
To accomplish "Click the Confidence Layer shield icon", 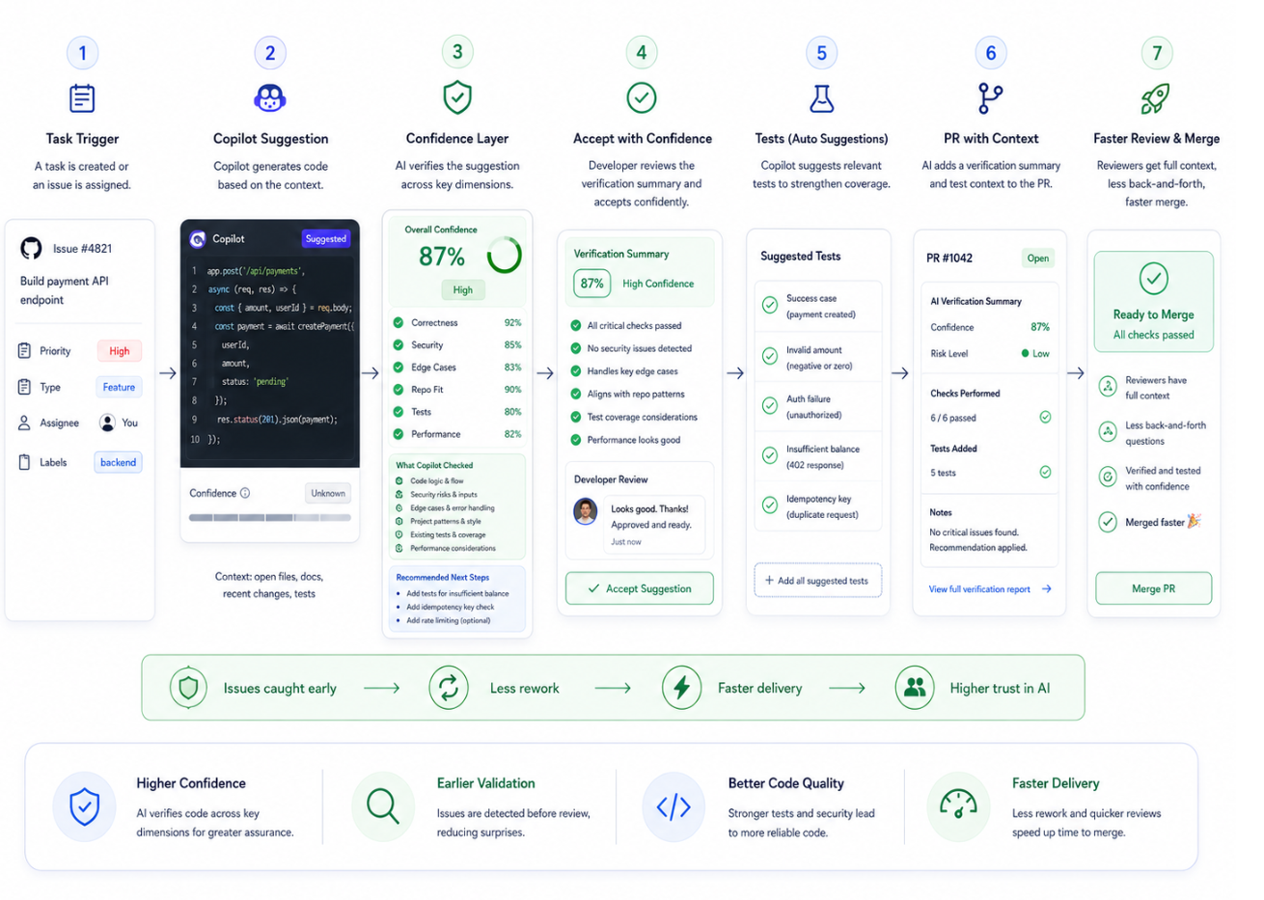I will tap(457, 97).
